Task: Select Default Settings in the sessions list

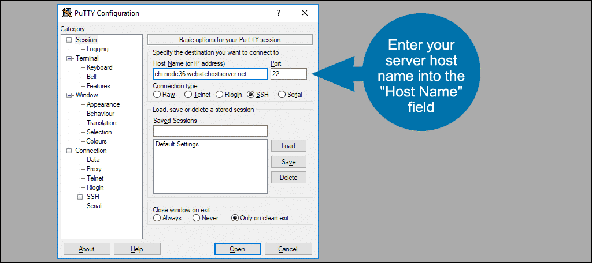Action: point(177,144)
